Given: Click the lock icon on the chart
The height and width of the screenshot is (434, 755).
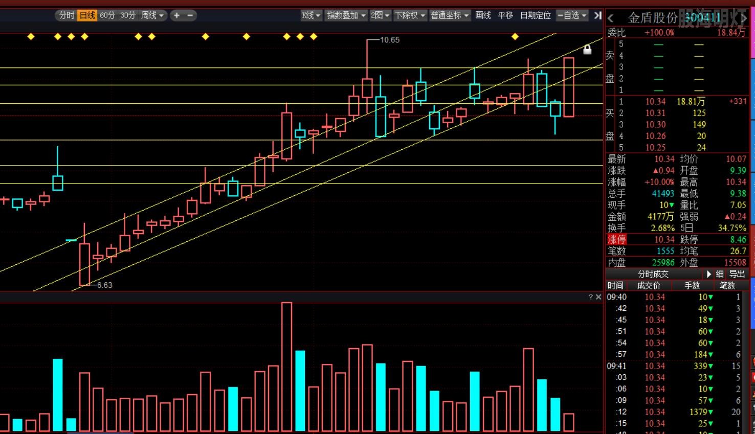Looking at the screenshot, I should pyautogui.click(x=587, y=49).
